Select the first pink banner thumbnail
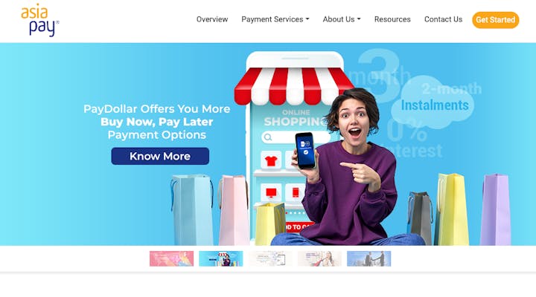 pos(172,258)
